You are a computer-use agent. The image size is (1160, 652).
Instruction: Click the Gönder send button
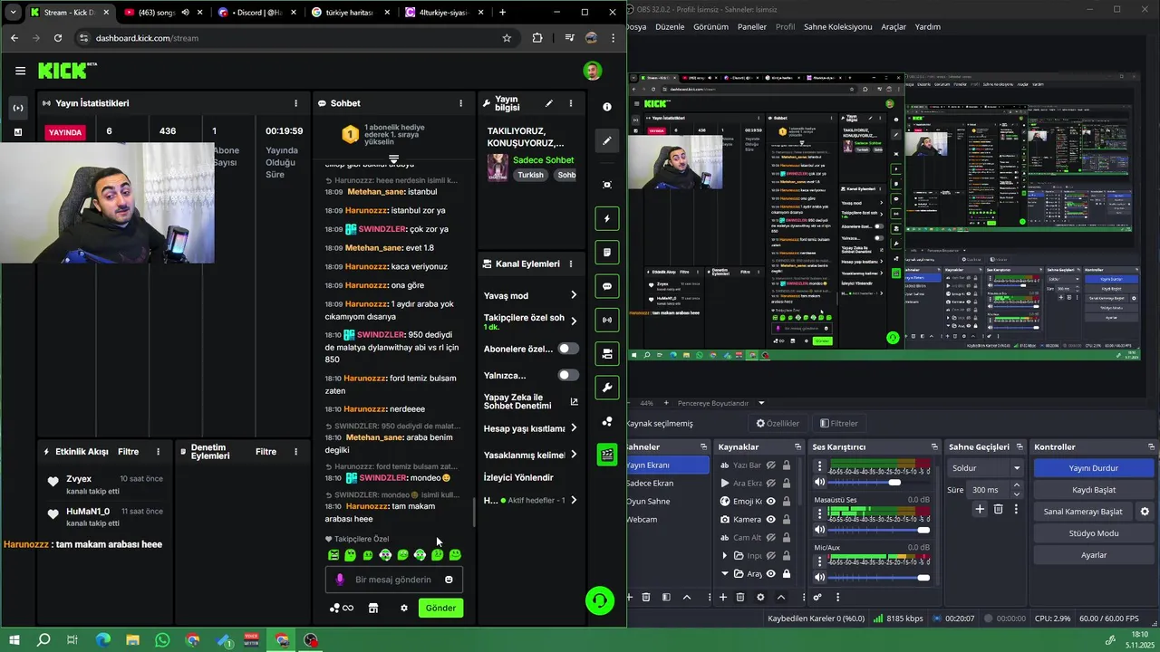[x=440, y=608]
